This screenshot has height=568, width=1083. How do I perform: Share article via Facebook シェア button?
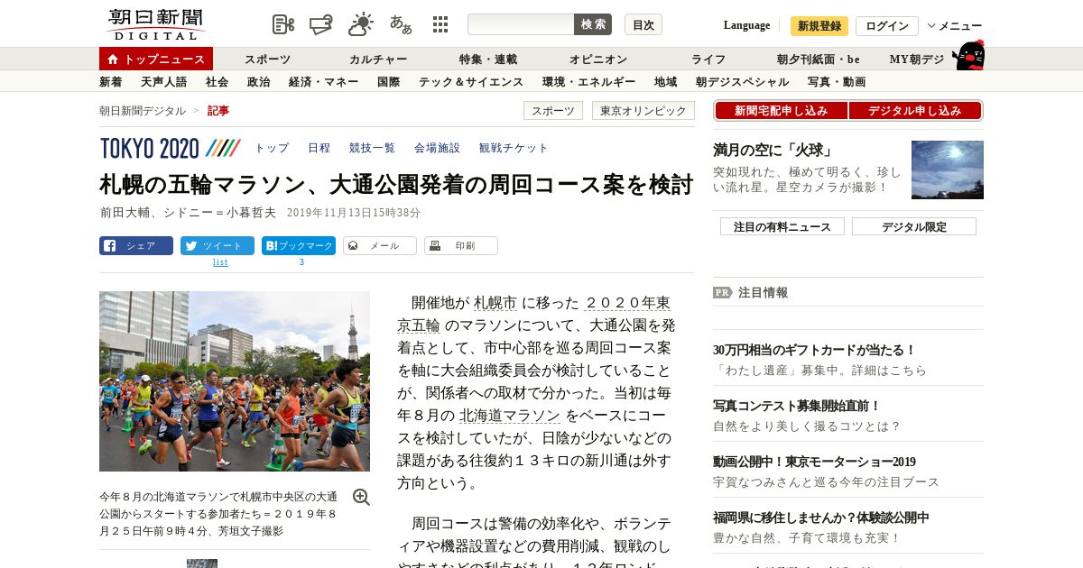(136, 245)
